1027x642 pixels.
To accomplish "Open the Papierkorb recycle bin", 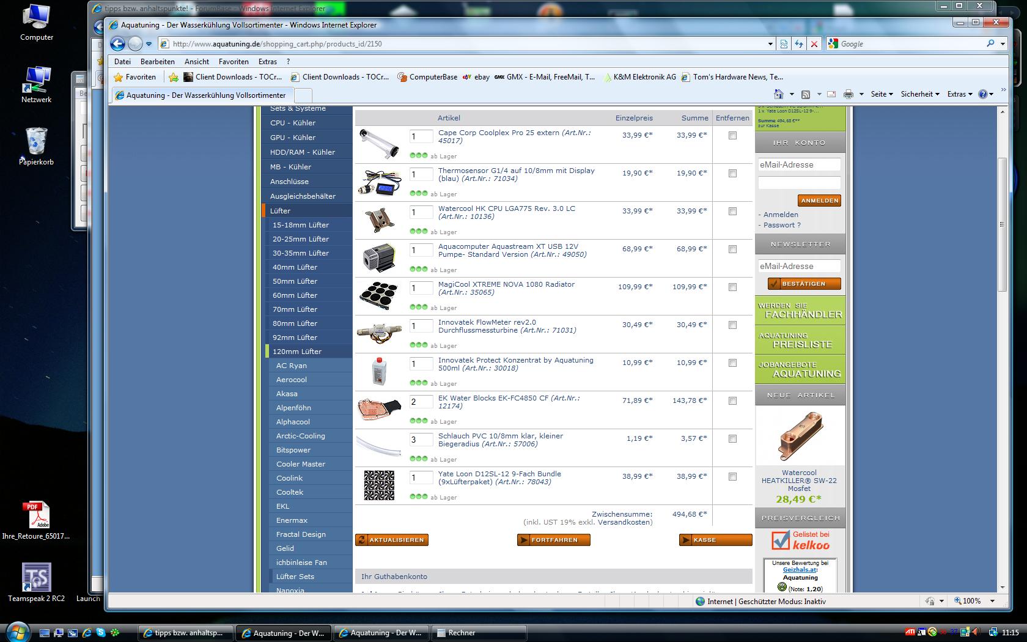I will point(36,147).
